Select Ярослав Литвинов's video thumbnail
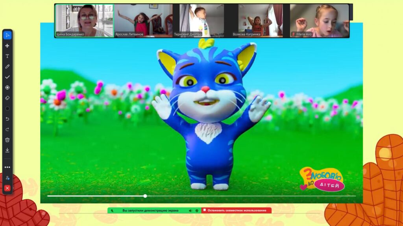403x226 pixels. click(143, 21)
